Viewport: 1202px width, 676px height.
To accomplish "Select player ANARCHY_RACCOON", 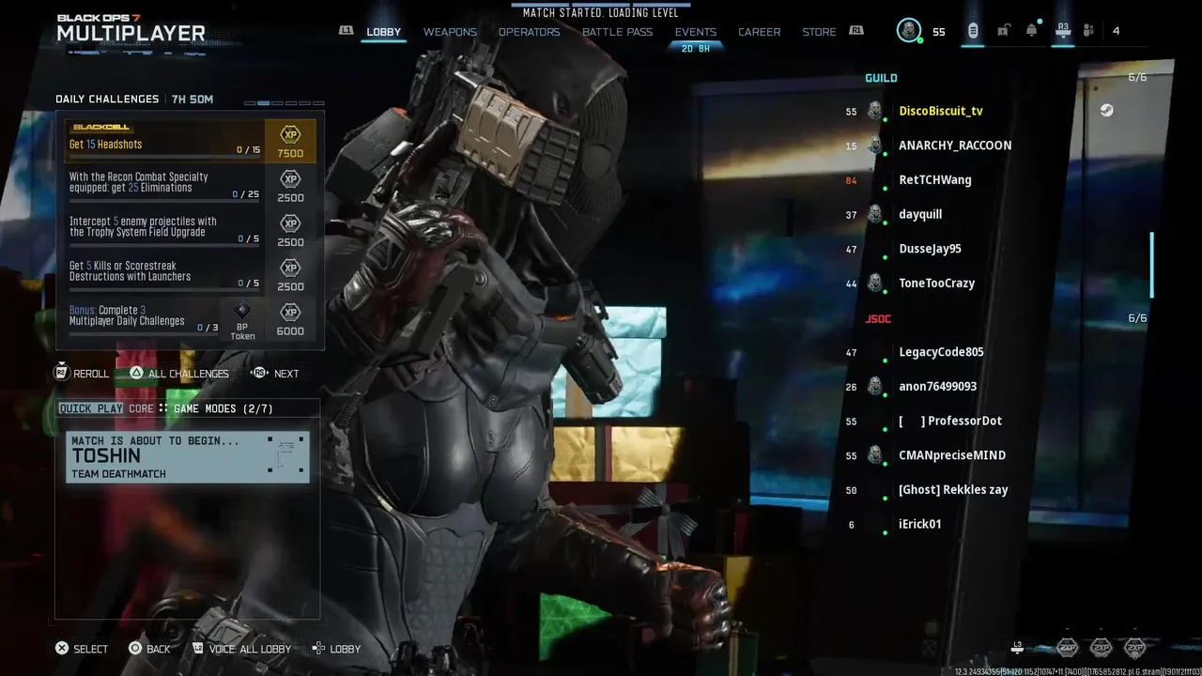I will (x=955, y=146).
